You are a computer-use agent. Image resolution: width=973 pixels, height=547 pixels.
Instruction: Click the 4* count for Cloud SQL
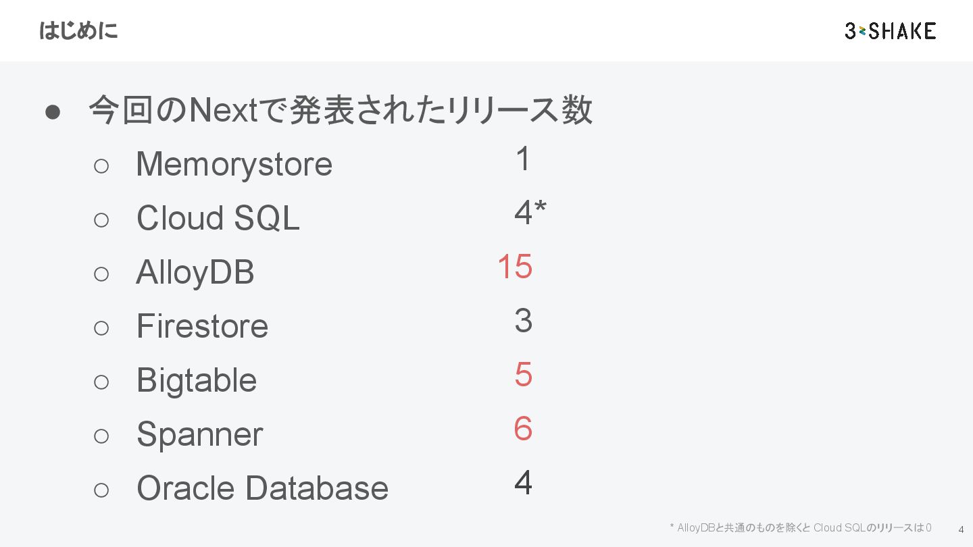click(530, 213)
